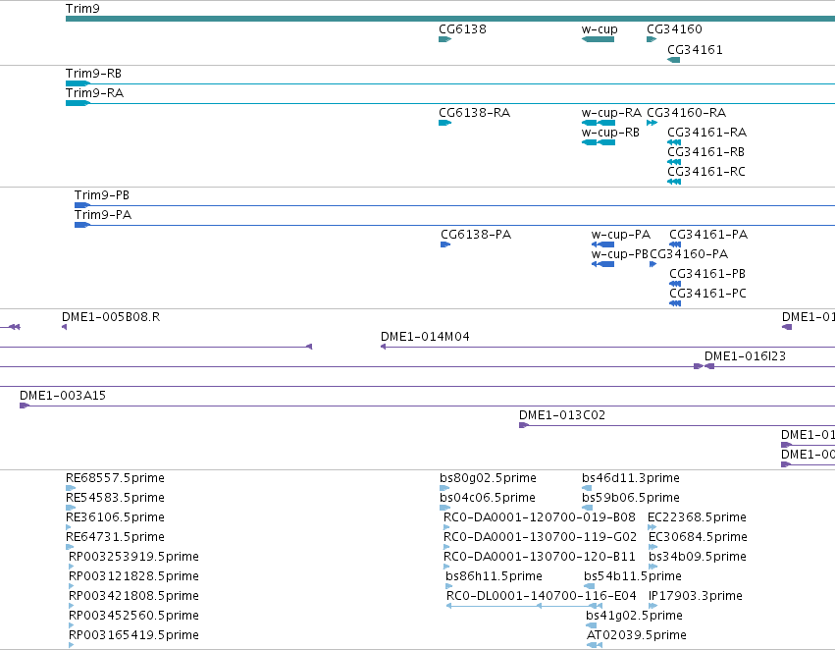
Task: Select the RP003452560.5prime EST label
Action: click(133, 617)
